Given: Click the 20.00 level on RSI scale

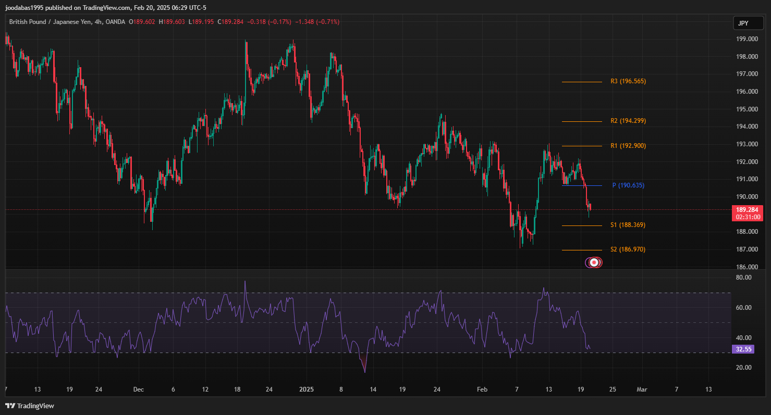Looking at the screenshot, I should point(744,368).
